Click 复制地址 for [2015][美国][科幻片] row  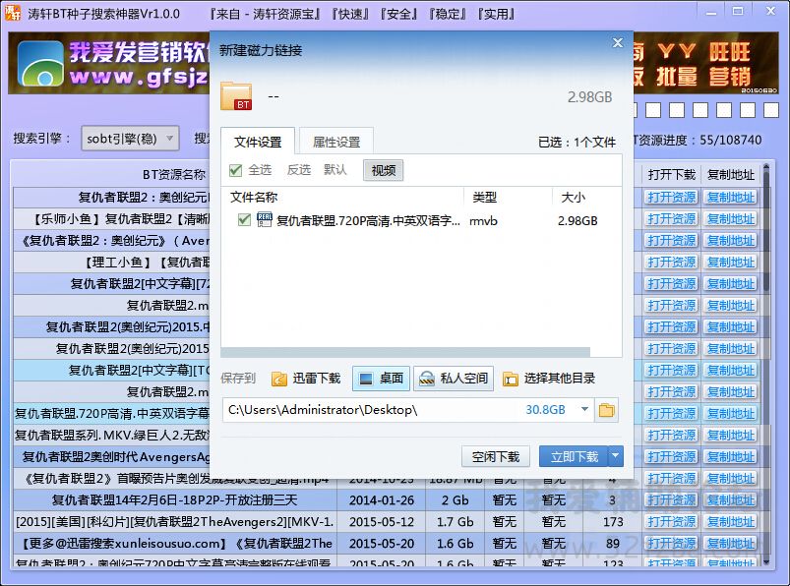(731, 522)
